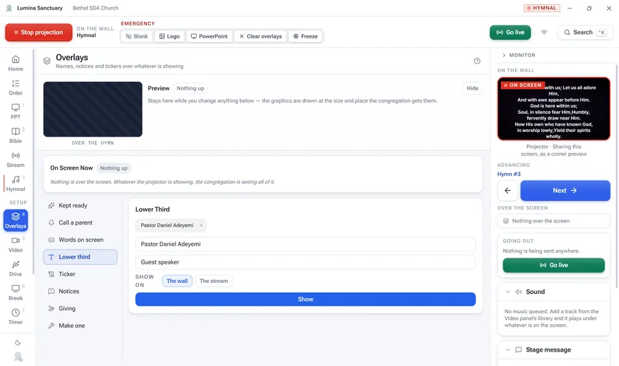Open the Make one overlay tab
This screenshot has height=366, width=619.
tap(80, 325)
